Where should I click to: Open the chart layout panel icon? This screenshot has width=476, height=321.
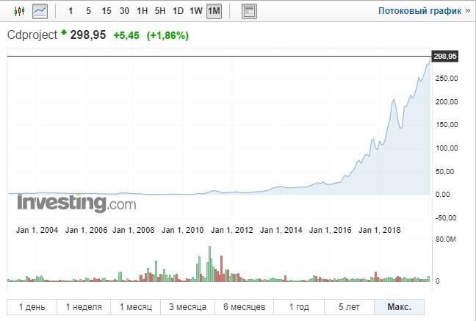coord(249,12)
